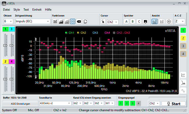The width and height of the screenshot is (189, 114).
Task: Select the 3D view icon
Action: [x=169, y=22]
